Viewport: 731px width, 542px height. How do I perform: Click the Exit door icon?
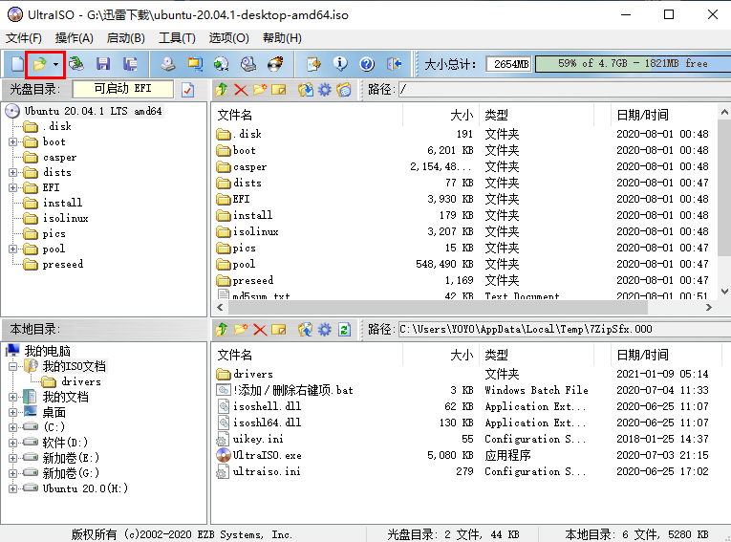tap(394, 64)
